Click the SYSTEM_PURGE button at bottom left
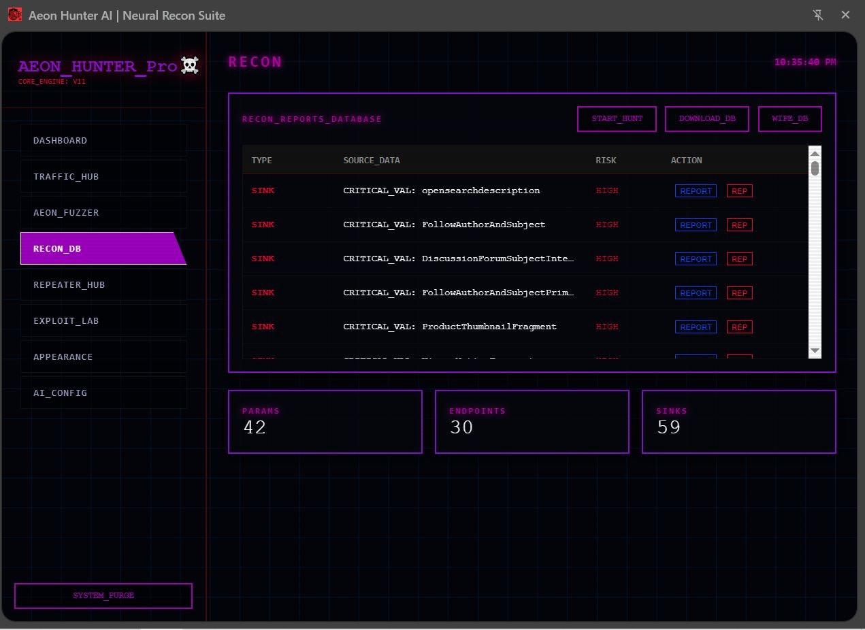The image size is (865, 630). coord(103,595)
